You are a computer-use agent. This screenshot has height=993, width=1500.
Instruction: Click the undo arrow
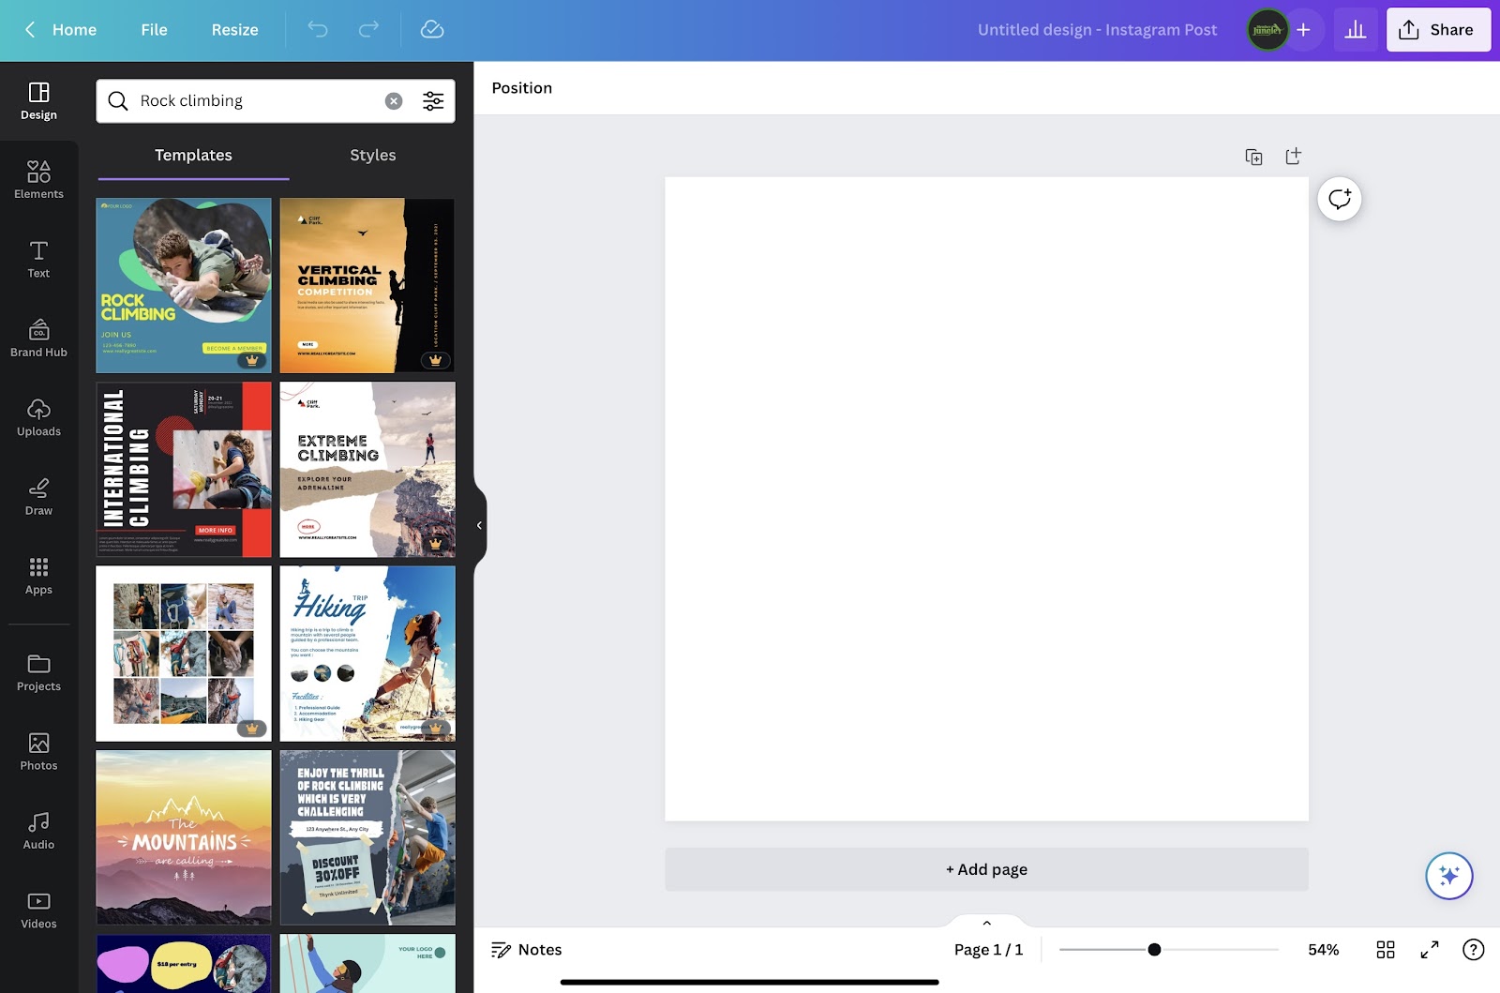318,30
